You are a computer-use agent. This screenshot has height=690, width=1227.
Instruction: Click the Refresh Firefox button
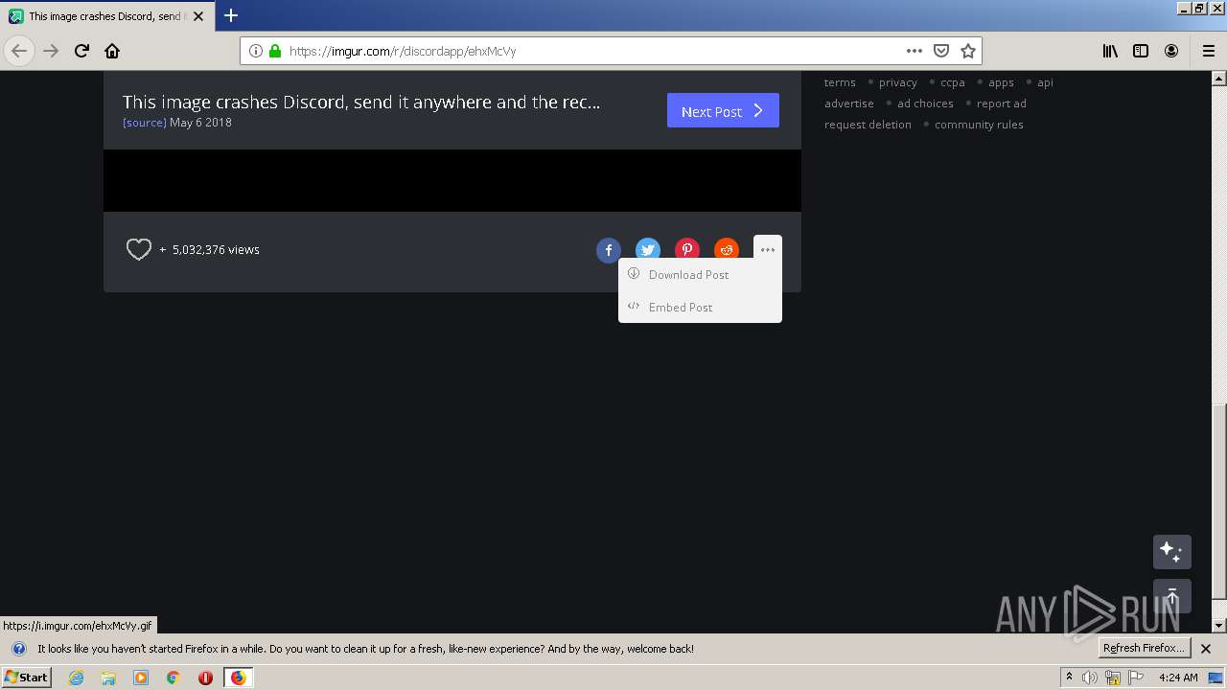click(x=1144, y=649)
